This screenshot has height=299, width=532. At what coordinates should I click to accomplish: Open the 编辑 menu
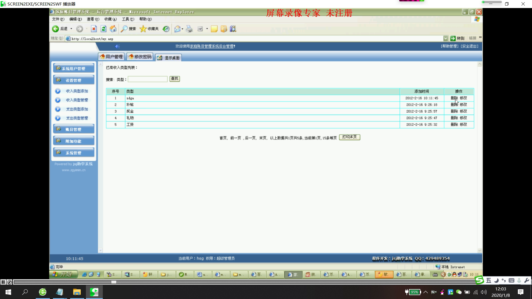76,19
